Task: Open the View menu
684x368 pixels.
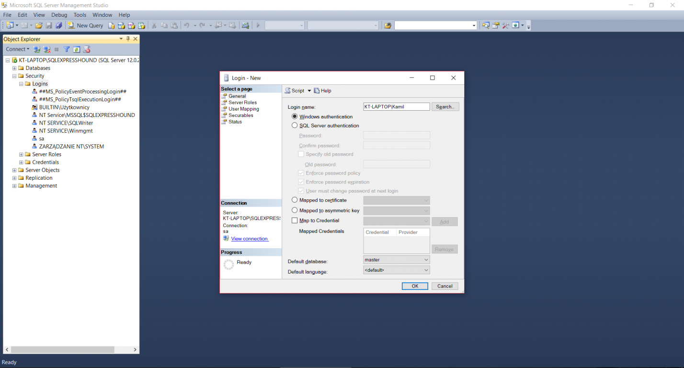Action: (x=39, y=15)
